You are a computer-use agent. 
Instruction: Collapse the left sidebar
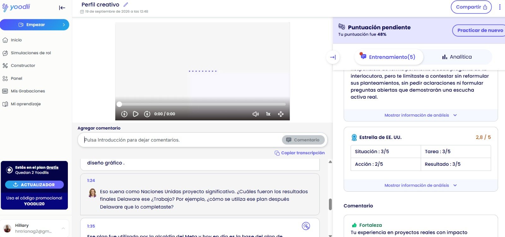[62, 8]
